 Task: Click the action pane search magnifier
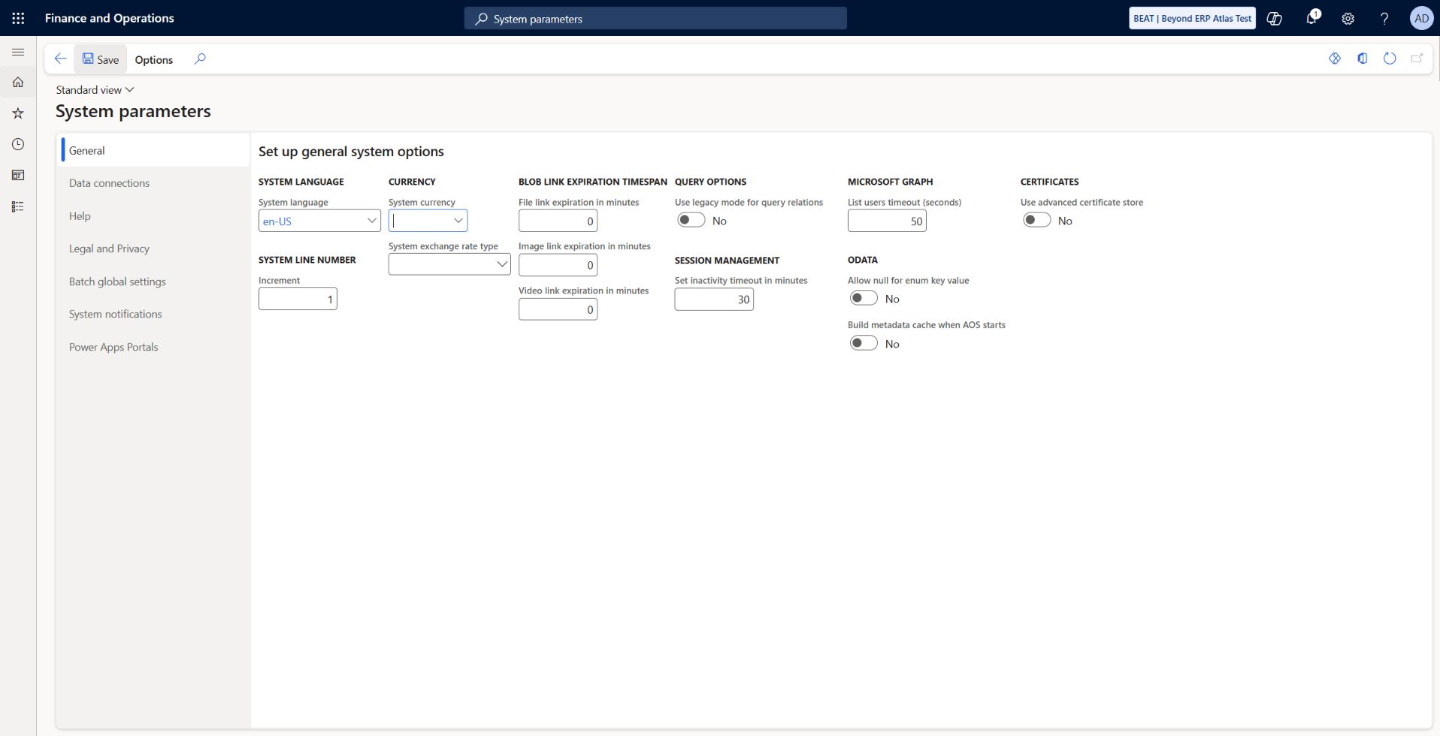(x=200, y=59)
